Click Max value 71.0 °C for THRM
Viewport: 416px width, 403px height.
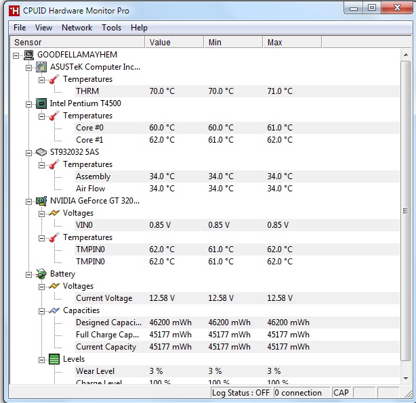coord(280,91)
